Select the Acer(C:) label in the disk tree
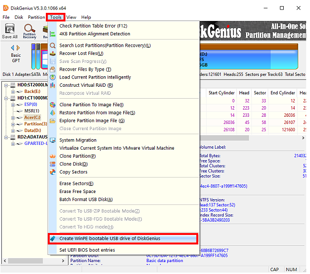The image size is (310, 274). click(x=32, y=118)
